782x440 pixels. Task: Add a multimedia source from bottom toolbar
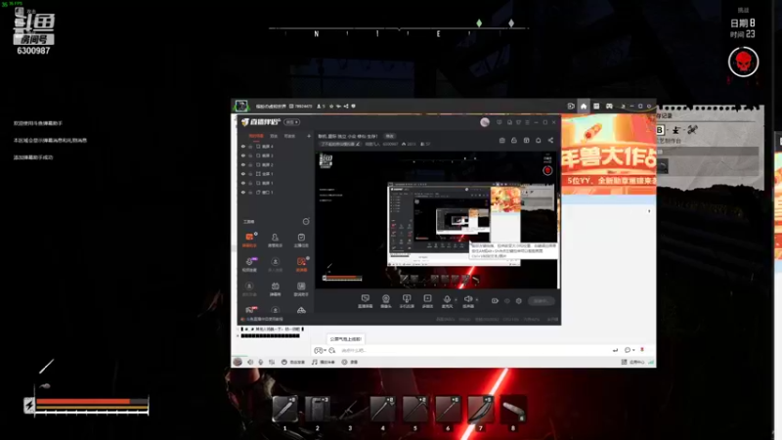(x=427, y=300)
